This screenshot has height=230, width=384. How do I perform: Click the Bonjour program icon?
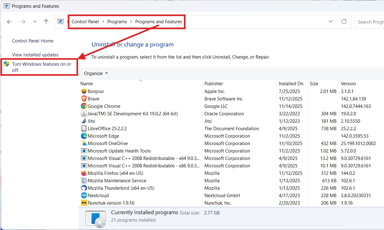[x=84, y=91]
